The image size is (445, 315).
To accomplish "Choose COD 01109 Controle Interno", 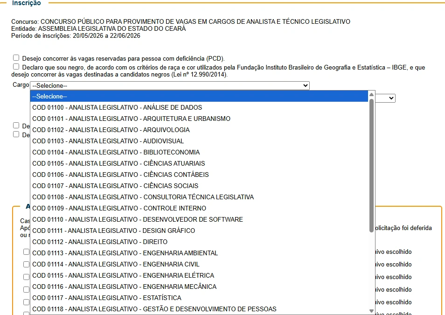I will click(x=199, y=208).
